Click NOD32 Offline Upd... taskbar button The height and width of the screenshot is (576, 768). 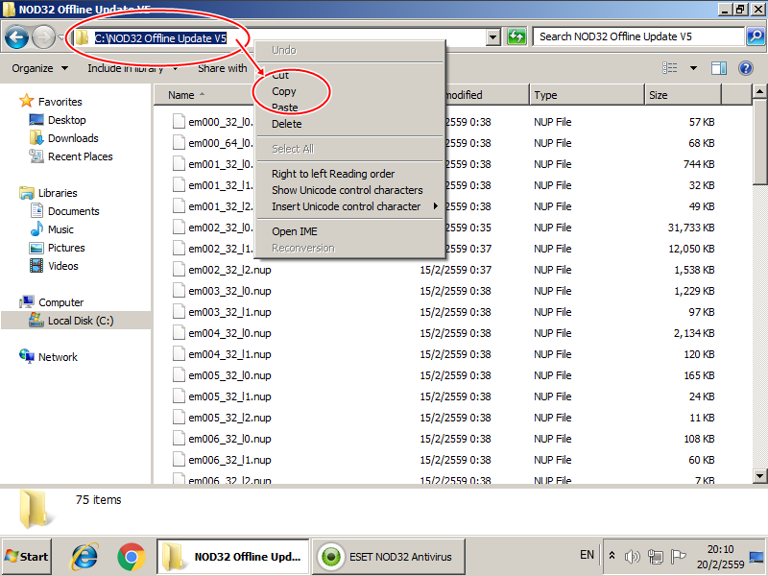pyautogui.click(x=233, y=557)
